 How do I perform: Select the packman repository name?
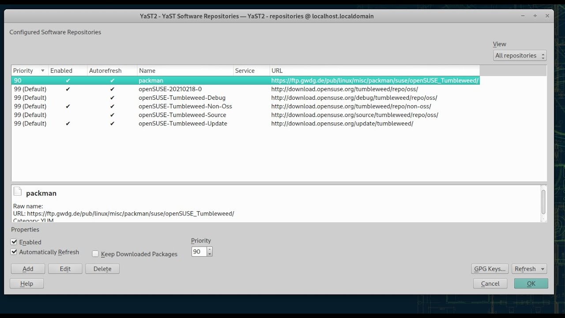click(x=151, y=80)
